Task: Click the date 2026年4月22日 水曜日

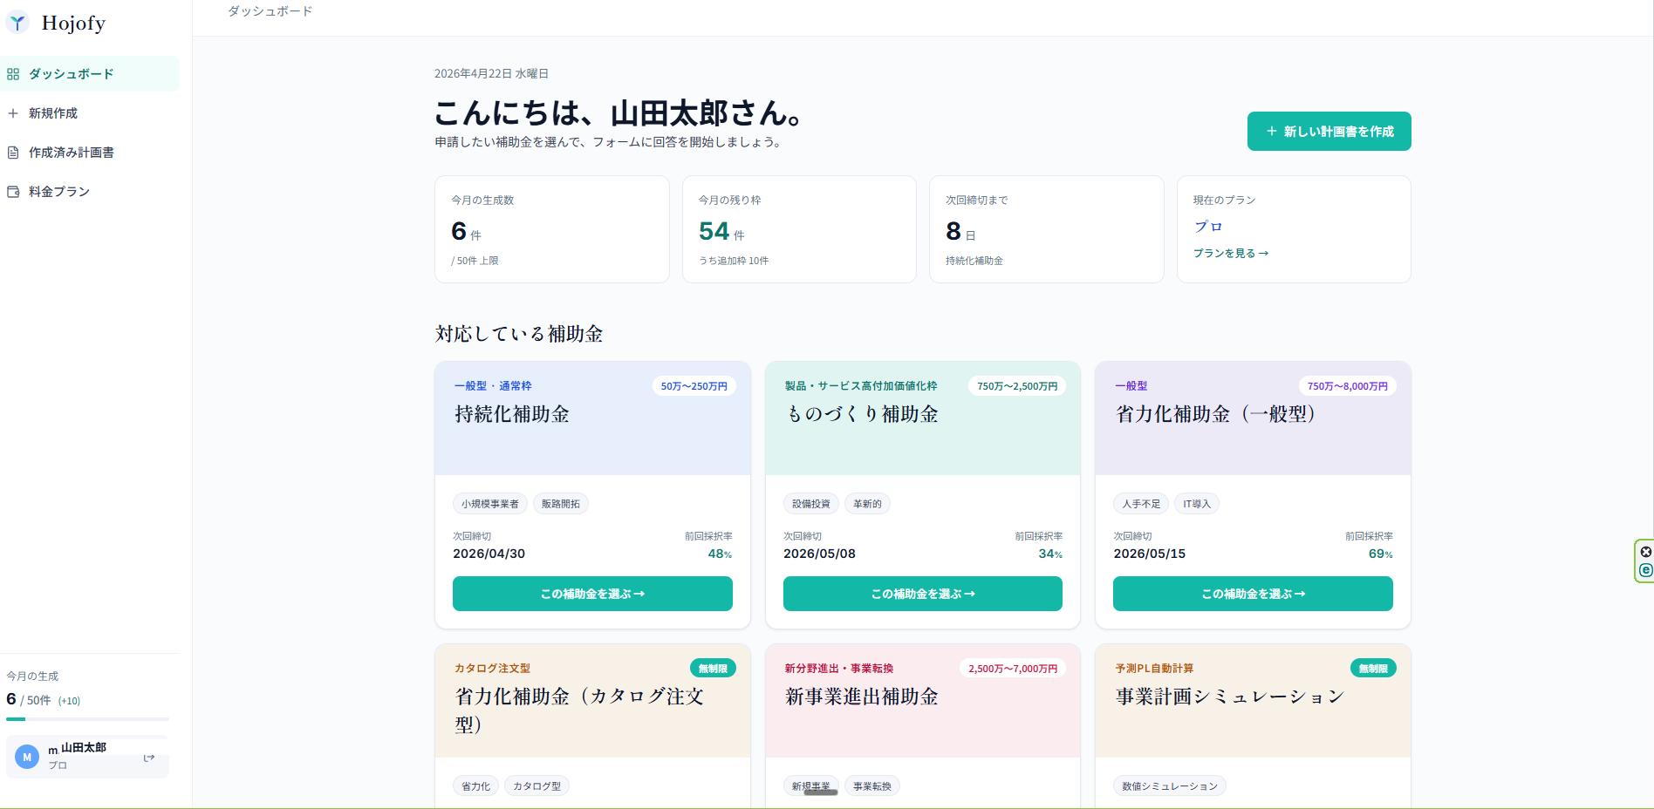Action: [x=491, y=74]
